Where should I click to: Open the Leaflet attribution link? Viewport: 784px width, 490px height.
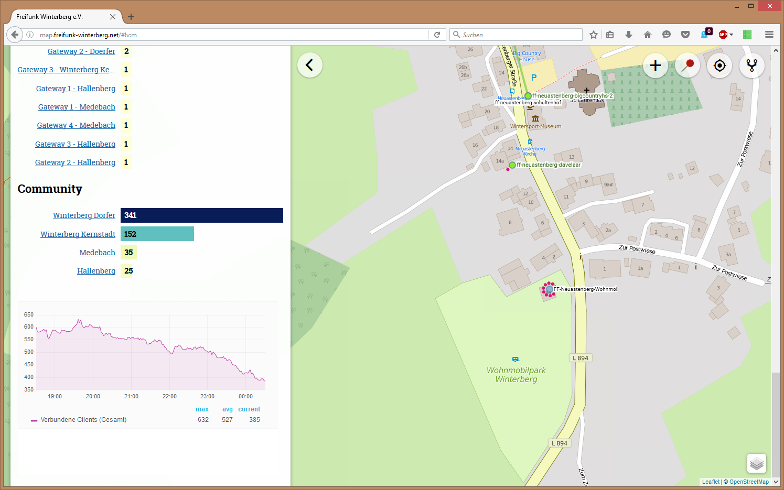pos(711,482)
